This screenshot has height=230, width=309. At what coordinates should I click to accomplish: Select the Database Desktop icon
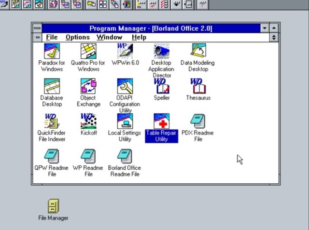[52, 86]
